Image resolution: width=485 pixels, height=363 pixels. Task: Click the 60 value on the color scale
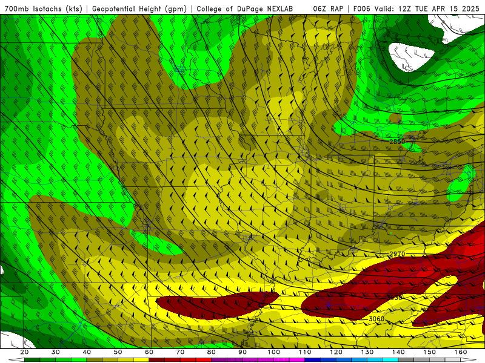(149, 352)
